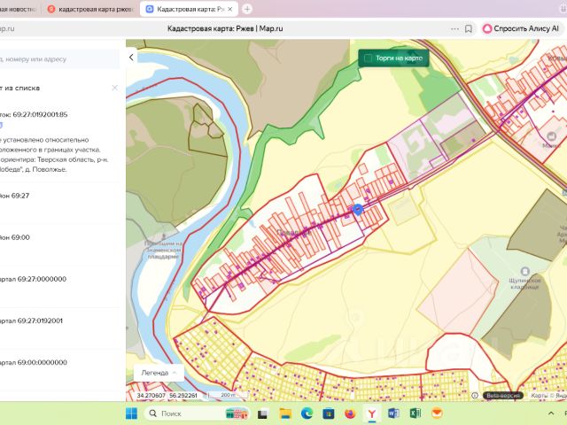Close the 'Кадастровая карта: Рж' tab
567x425 pixels.
tap(230, 10)
